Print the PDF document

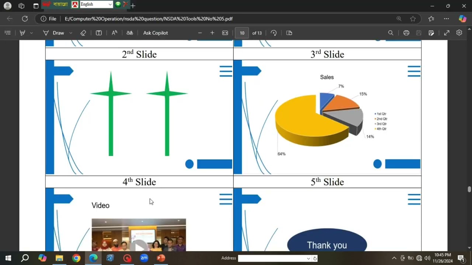[406, 33]
